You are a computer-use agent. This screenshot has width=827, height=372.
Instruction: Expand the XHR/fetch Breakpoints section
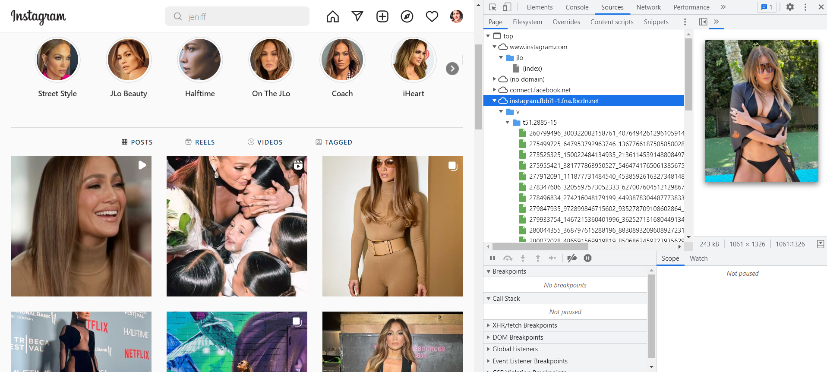[565, 325]
